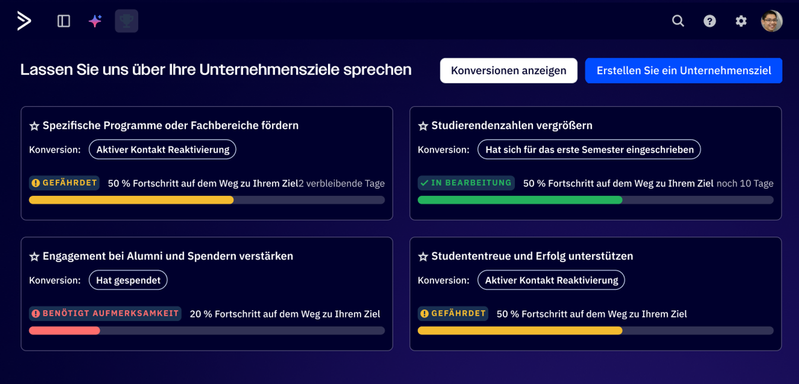The width and height of the screenshot is (799, 384).
Task: Open the user profile avatar
Action: click(771, 21)
